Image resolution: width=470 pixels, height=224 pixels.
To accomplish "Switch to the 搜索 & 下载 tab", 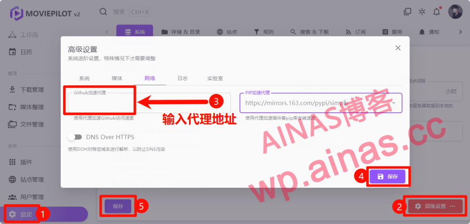I will coord(309,32).
